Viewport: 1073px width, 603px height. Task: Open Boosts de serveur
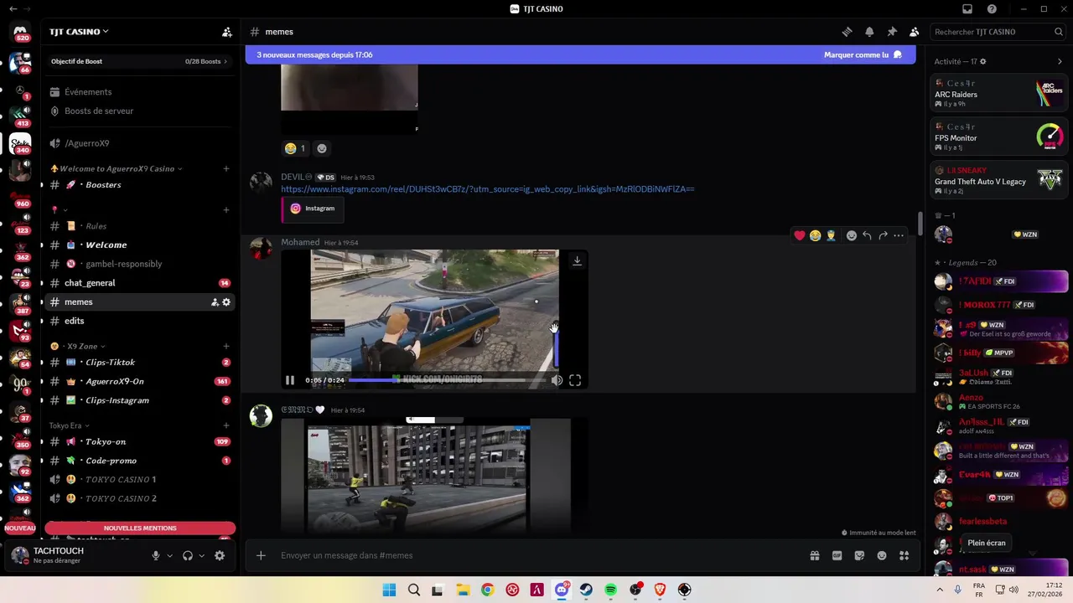(x=140, y=111)
